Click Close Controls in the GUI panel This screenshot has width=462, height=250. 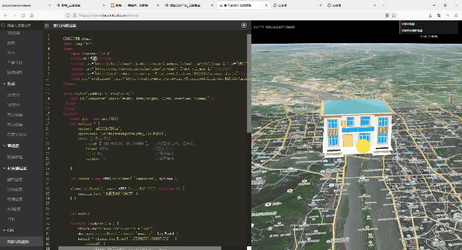pyautogui.click(x=429, y=36)
